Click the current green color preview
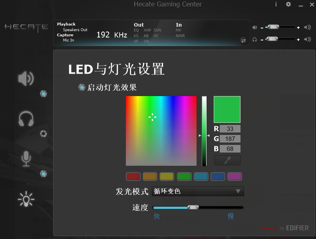The height and width of the screenshot is (239, 316). [x=227, y=109]
